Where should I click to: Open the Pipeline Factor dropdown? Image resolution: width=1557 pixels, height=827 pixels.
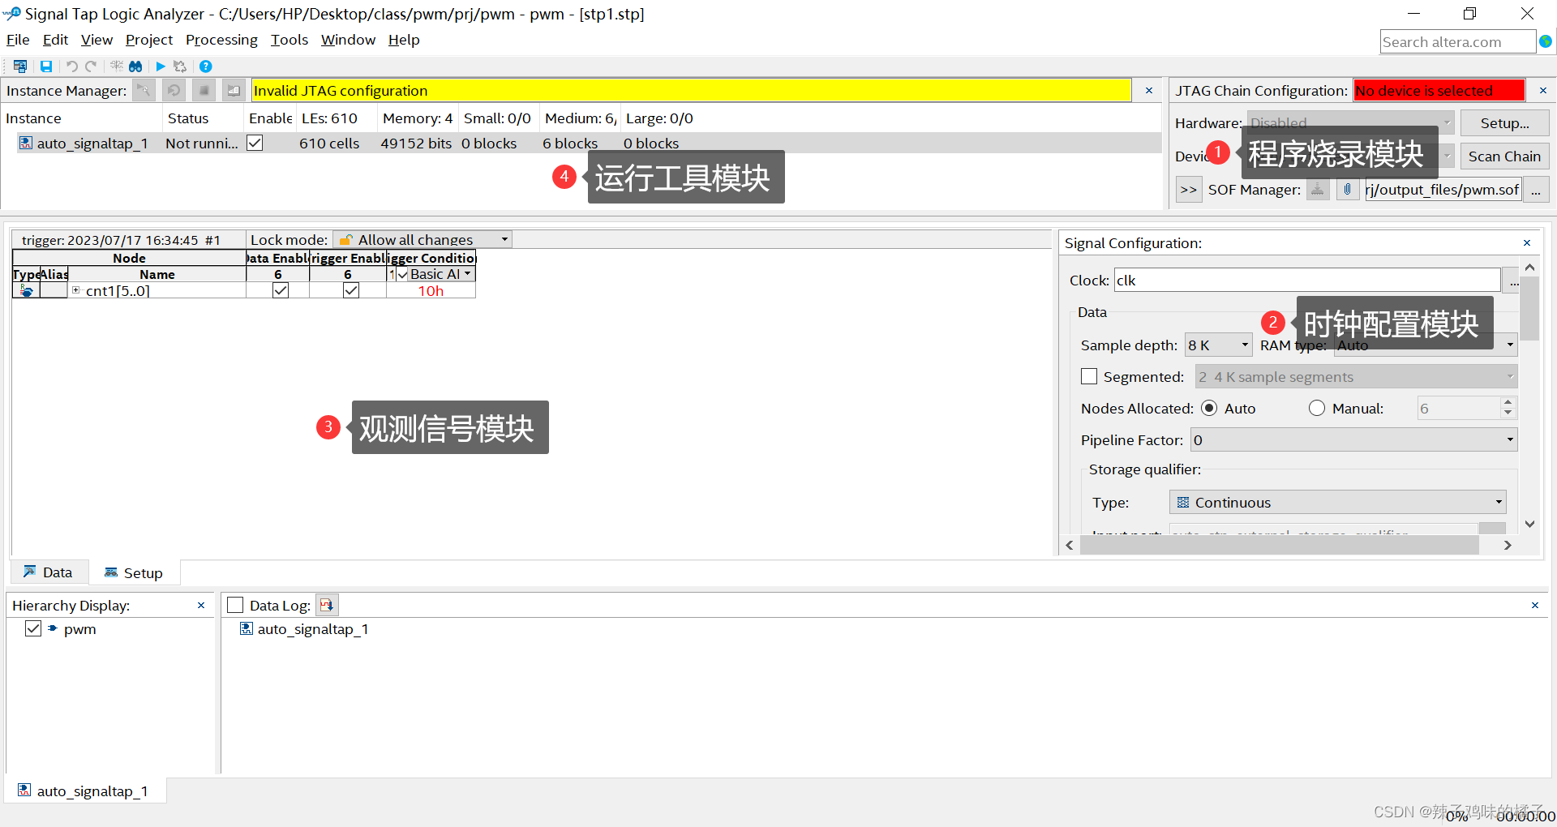pyautogui.click(x=1353, y=439)
